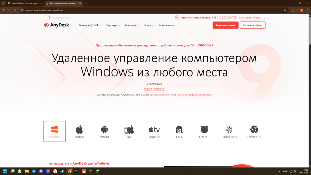Open Steam from the taskbar
The width and height of the screenshot is (311, 175).
[63, 171]
